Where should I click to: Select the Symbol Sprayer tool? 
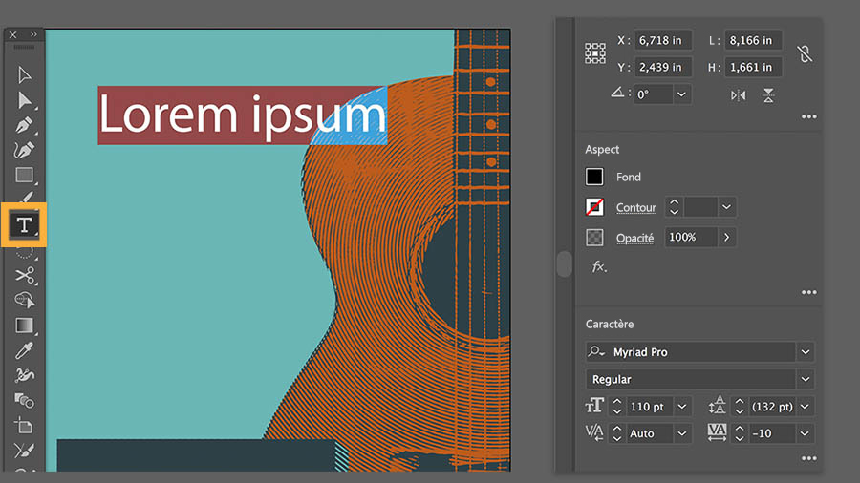point(24,375)
